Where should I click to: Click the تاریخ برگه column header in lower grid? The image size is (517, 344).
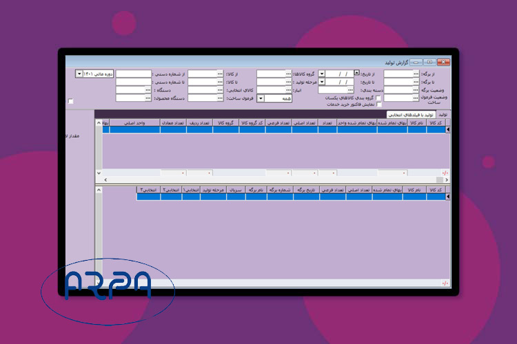coord(304,189)
